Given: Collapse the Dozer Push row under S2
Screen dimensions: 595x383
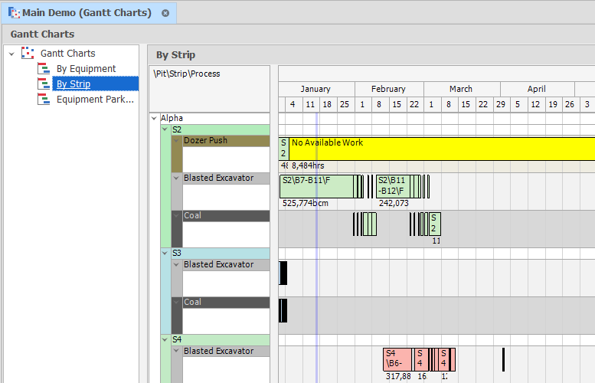Looking at the screenshot, I should click(177, 141).
